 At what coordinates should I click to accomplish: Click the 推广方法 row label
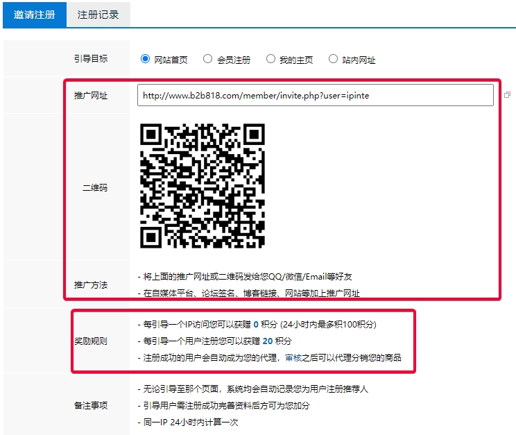(x=91, y=284)
